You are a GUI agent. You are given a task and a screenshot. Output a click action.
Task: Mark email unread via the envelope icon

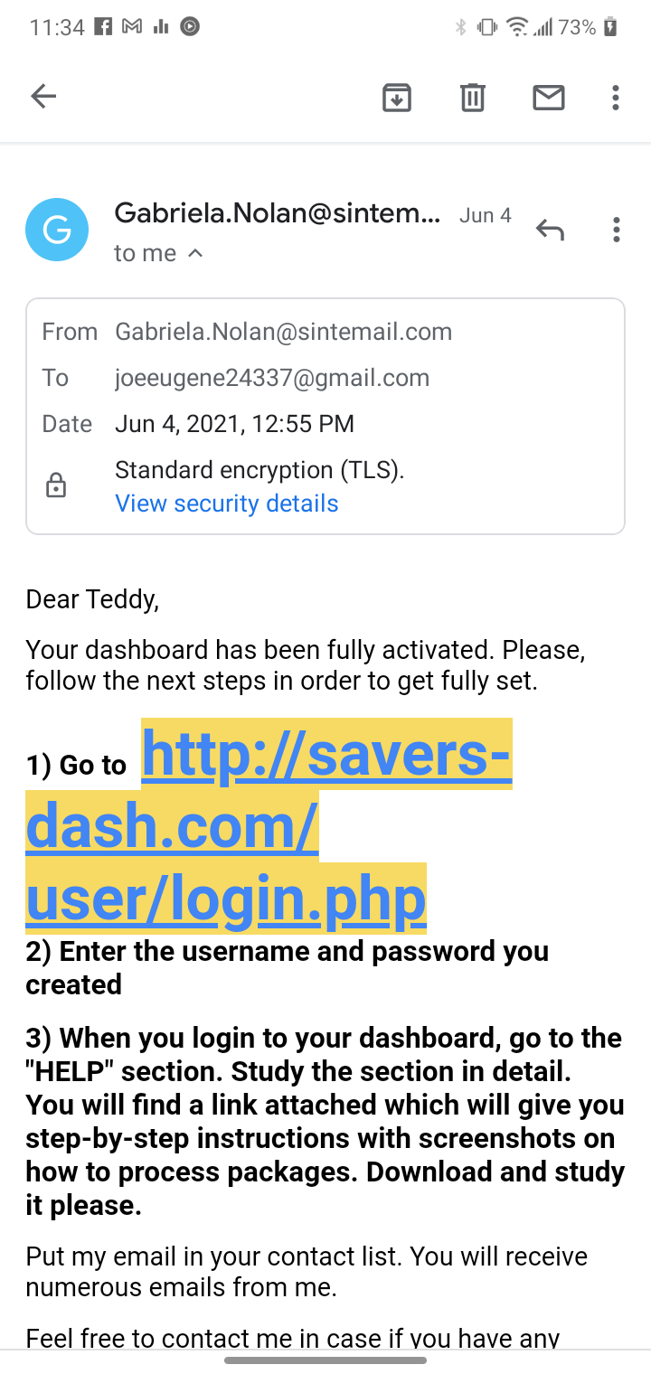pyautogui.click(x=549, y=97)
